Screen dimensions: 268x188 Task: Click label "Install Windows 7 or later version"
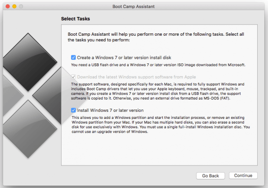click(110, 110)
